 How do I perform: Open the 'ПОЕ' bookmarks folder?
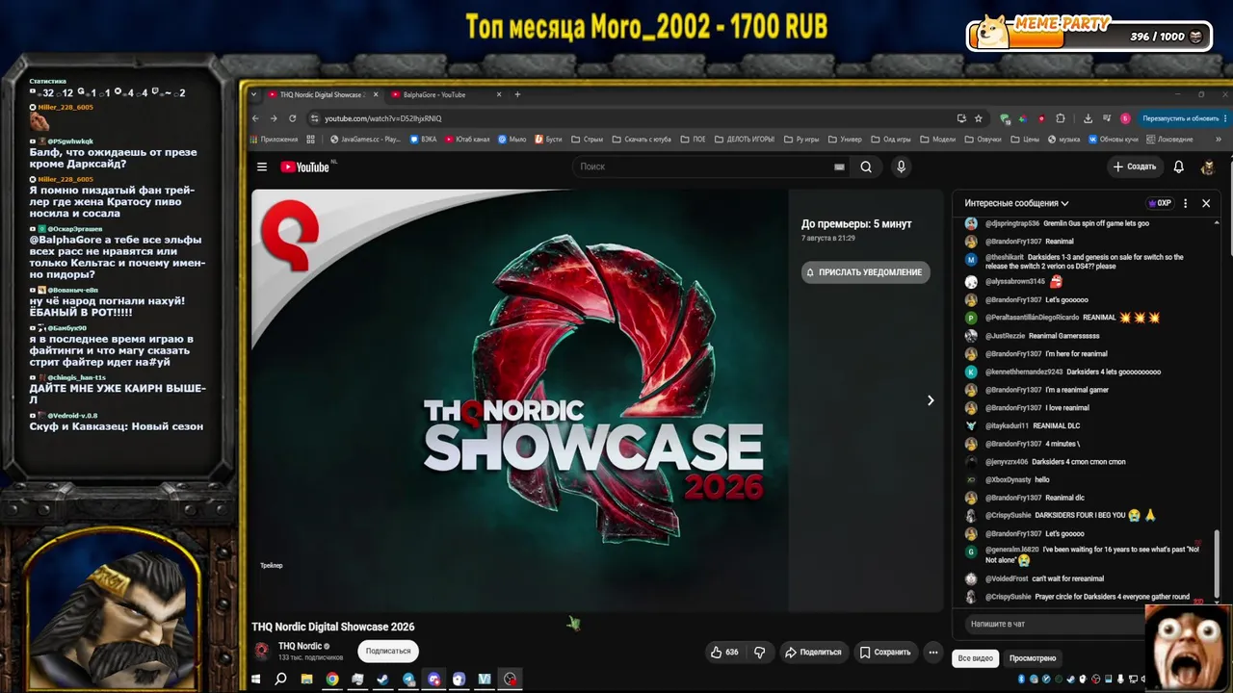tap(693, 139)
